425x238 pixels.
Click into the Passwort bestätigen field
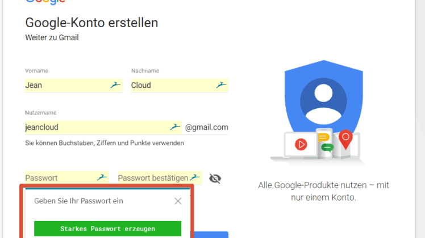click(160, 178)
